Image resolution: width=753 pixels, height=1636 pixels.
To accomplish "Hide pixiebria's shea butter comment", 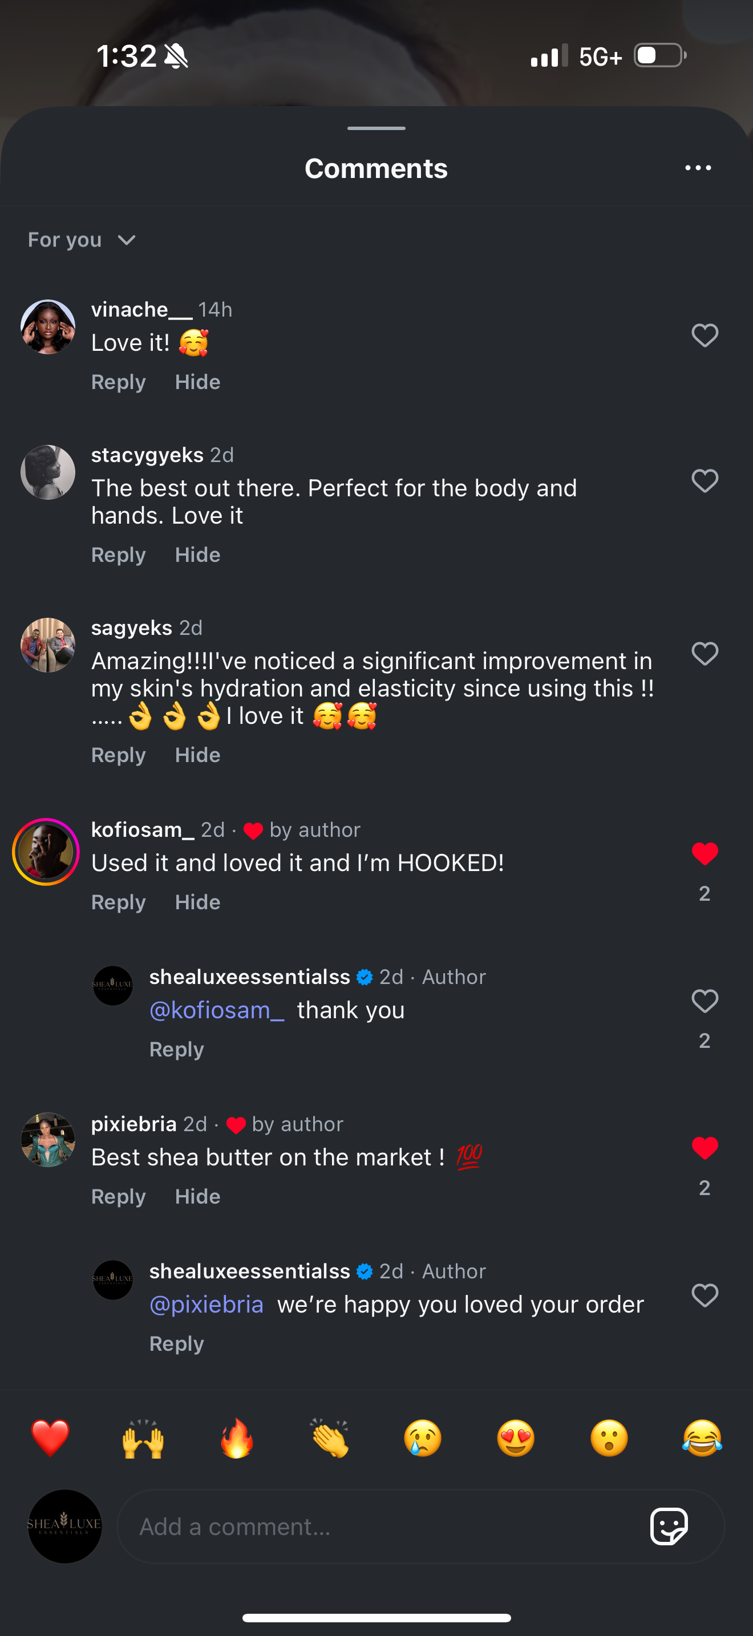I will pos(197,1197).
